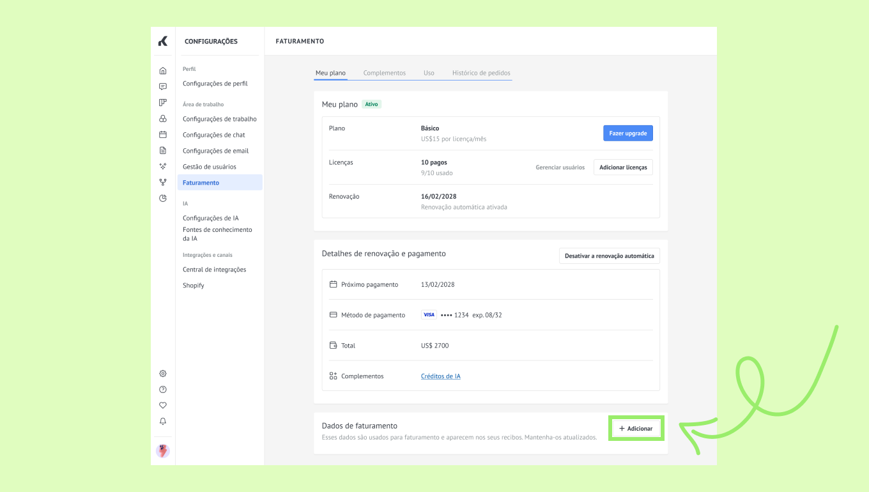The height and width of the screenshot is (492, 869).
Task: Click the three overlapping circles icon
Action: coord(163,118)
